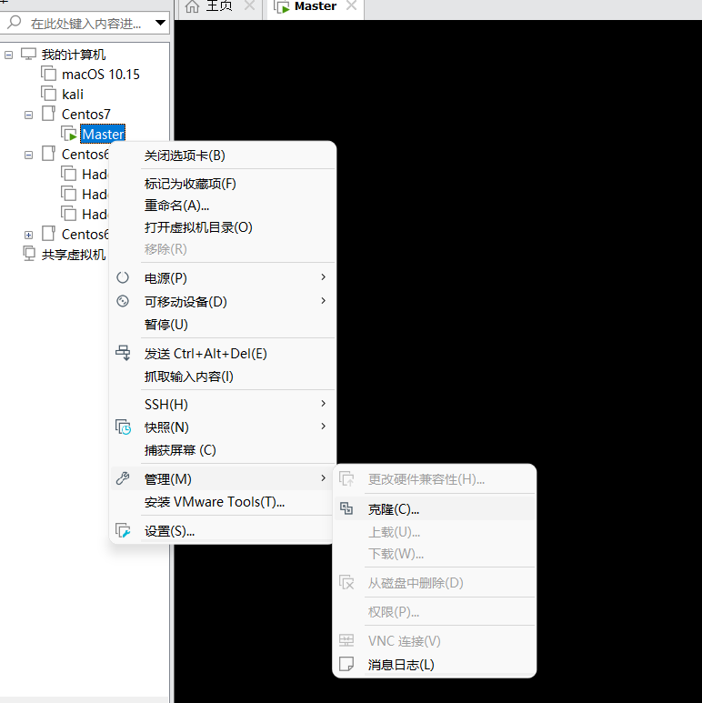Open the 管理(M) submenu
Viewport: 702px width, 703px height.
pyautogui.click(x=223, y=479)
